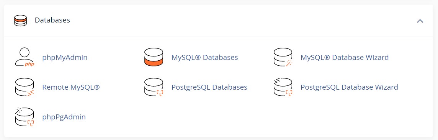Collapse the Databases section with the chevron

(x=420, y=21)
